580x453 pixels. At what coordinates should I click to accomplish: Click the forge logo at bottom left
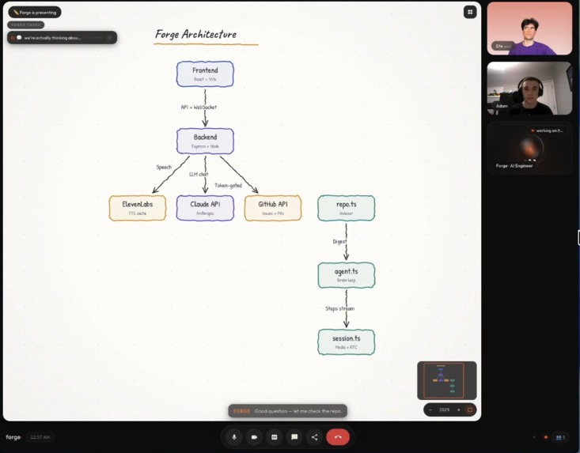point(13,437)
